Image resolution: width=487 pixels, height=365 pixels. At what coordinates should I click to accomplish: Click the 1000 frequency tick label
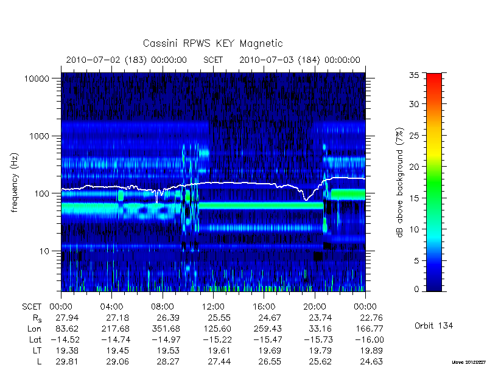coord(40,136)
